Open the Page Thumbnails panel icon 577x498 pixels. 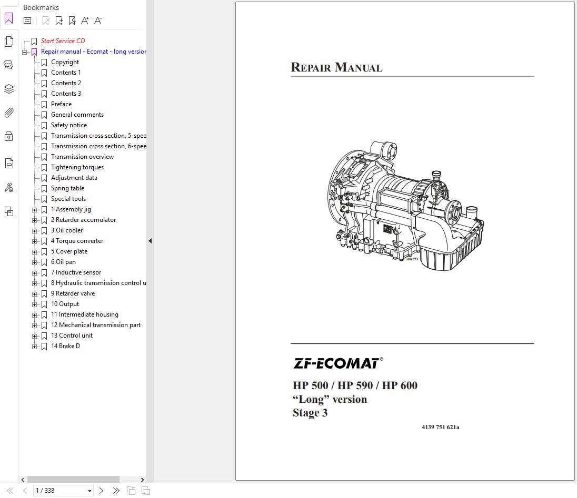click(x=9, y=42)
